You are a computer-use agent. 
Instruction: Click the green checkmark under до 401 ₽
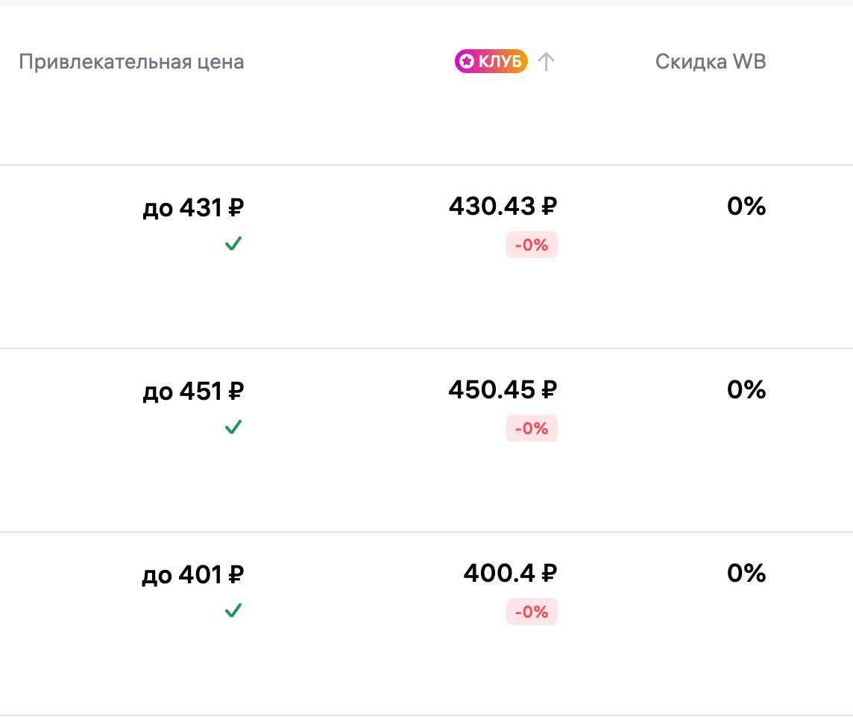point(233,610)
